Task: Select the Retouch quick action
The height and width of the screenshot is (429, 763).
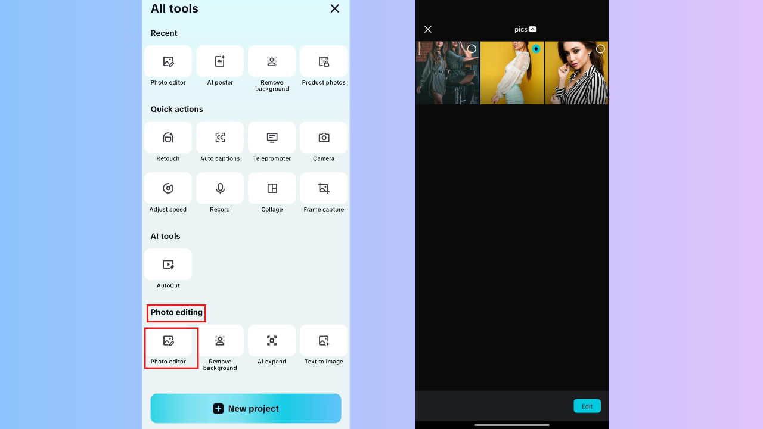Action: [168, 138]
